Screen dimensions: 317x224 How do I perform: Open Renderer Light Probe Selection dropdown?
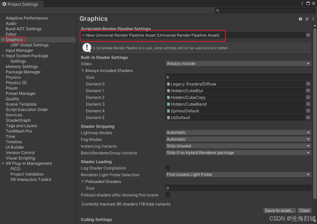pos(239,175)
